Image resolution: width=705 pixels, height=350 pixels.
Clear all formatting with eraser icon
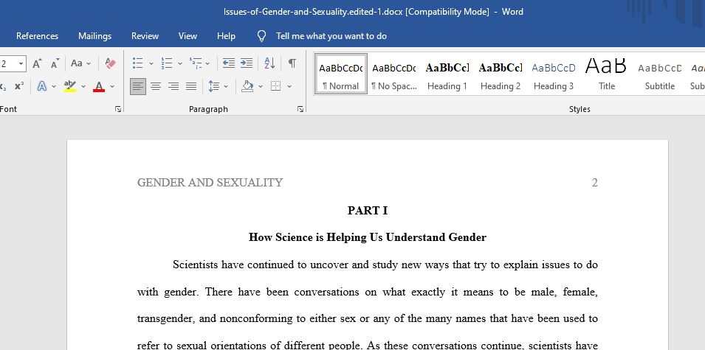coord(110,63)
